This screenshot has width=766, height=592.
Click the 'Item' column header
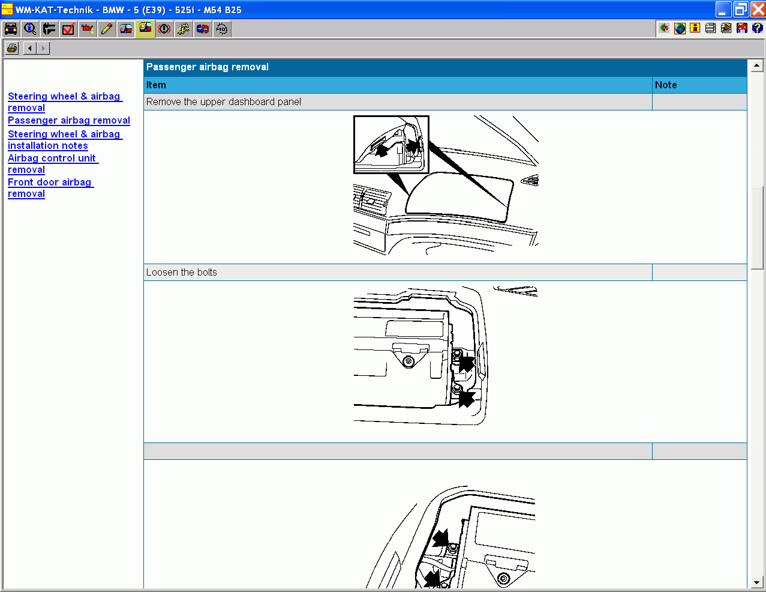[x=398, y=85]
